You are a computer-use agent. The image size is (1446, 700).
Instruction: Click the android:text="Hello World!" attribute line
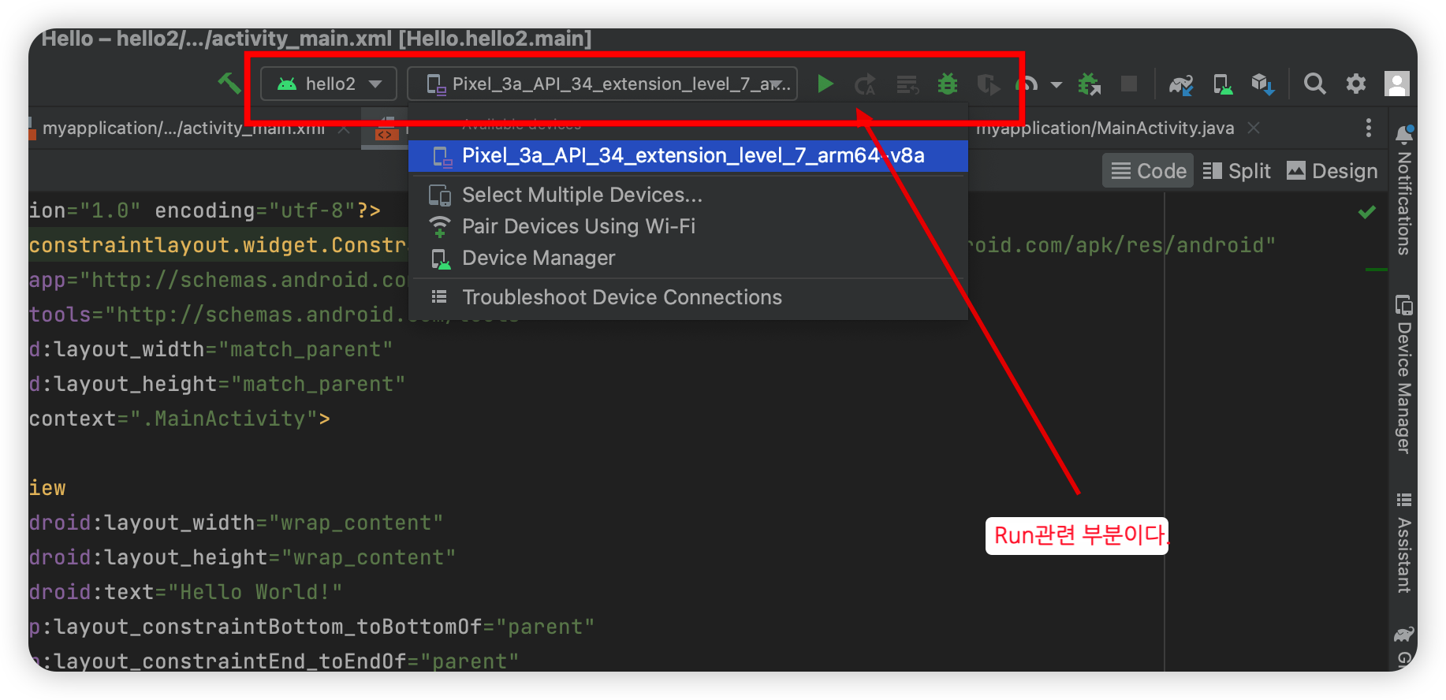coord(185,592)
